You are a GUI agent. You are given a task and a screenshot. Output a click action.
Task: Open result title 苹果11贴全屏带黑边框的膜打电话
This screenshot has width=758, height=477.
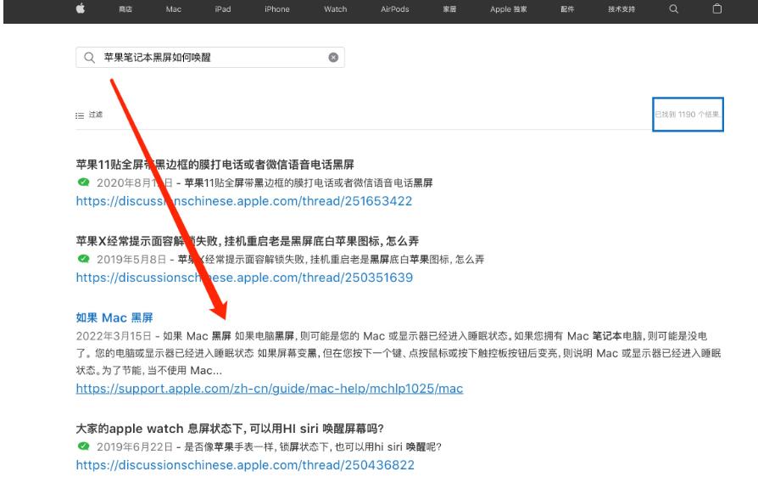point(215,165)
